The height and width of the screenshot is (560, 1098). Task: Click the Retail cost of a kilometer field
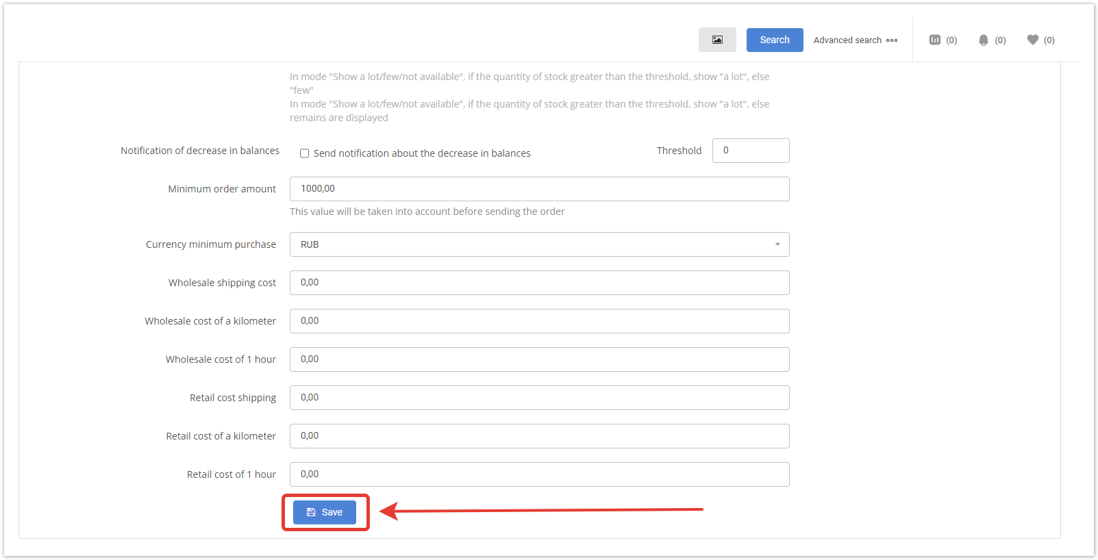539,436
